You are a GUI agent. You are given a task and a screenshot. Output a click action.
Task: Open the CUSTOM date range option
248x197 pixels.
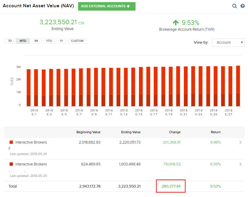tap(77, 41)
